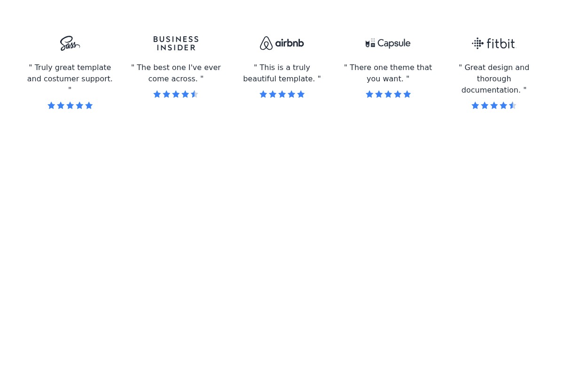Click the first star under Capsule quote
Screen dimensions: 564x376
(369, 94)
